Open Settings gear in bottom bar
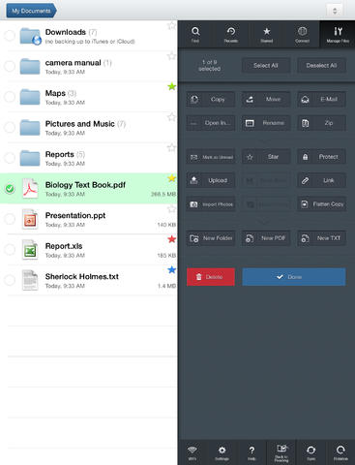 coord(222,452)
